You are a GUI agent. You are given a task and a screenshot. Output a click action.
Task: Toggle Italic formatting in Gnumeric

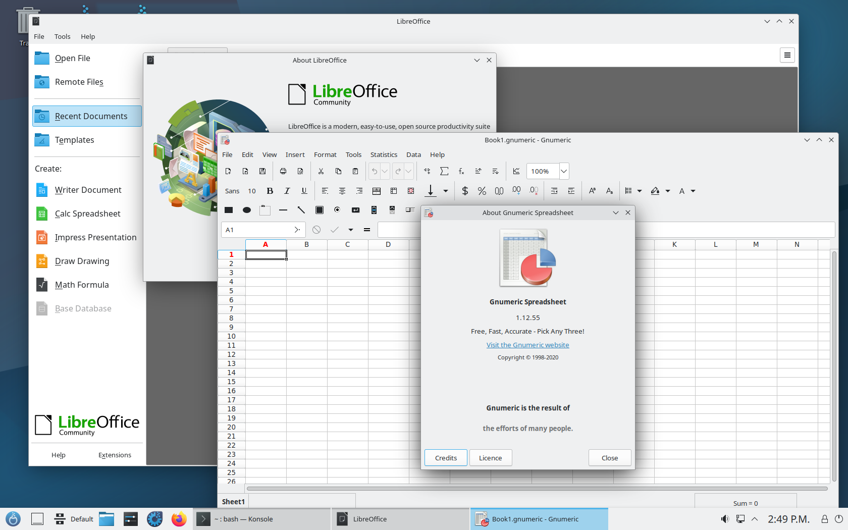click(x=287, y=191)
